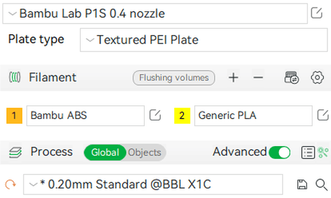Select the Global process scope
Image resolution: width=331 pixels, height=198 pixels.
pos(105,152)
